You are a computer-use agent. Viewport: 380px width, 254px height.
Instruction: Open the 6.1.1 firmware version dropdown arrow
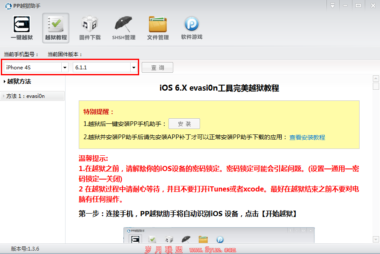[x=134, y=67]
